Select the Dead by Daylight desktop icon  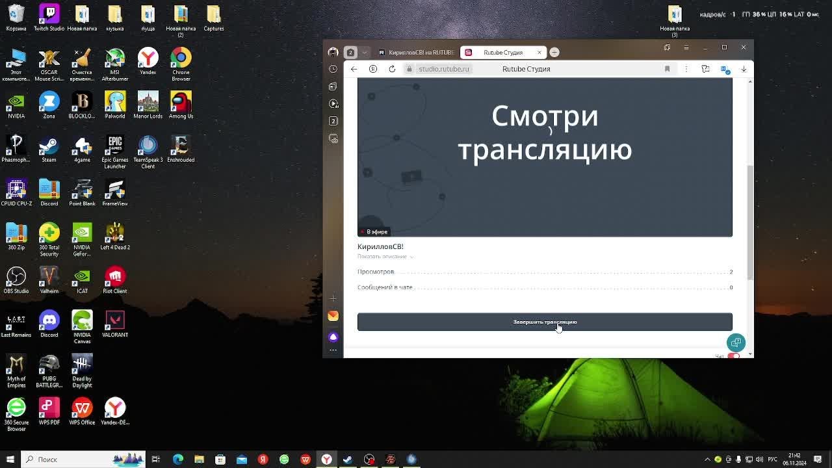(82, 371)
